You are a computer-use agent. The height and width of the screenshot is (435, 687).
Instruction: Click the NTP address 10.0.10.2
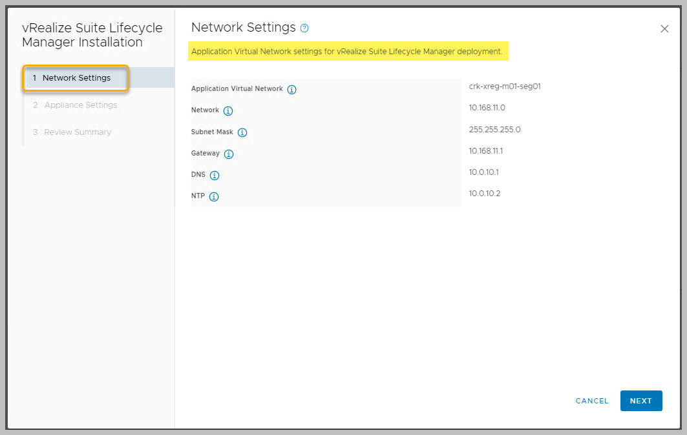pyautogui.click(x=483, y=194)
